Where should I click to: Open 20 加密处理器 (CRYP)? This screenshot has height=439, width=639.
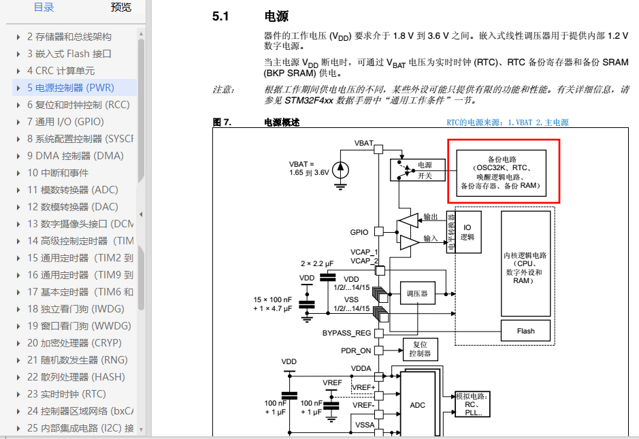click(x=74, y=343)
